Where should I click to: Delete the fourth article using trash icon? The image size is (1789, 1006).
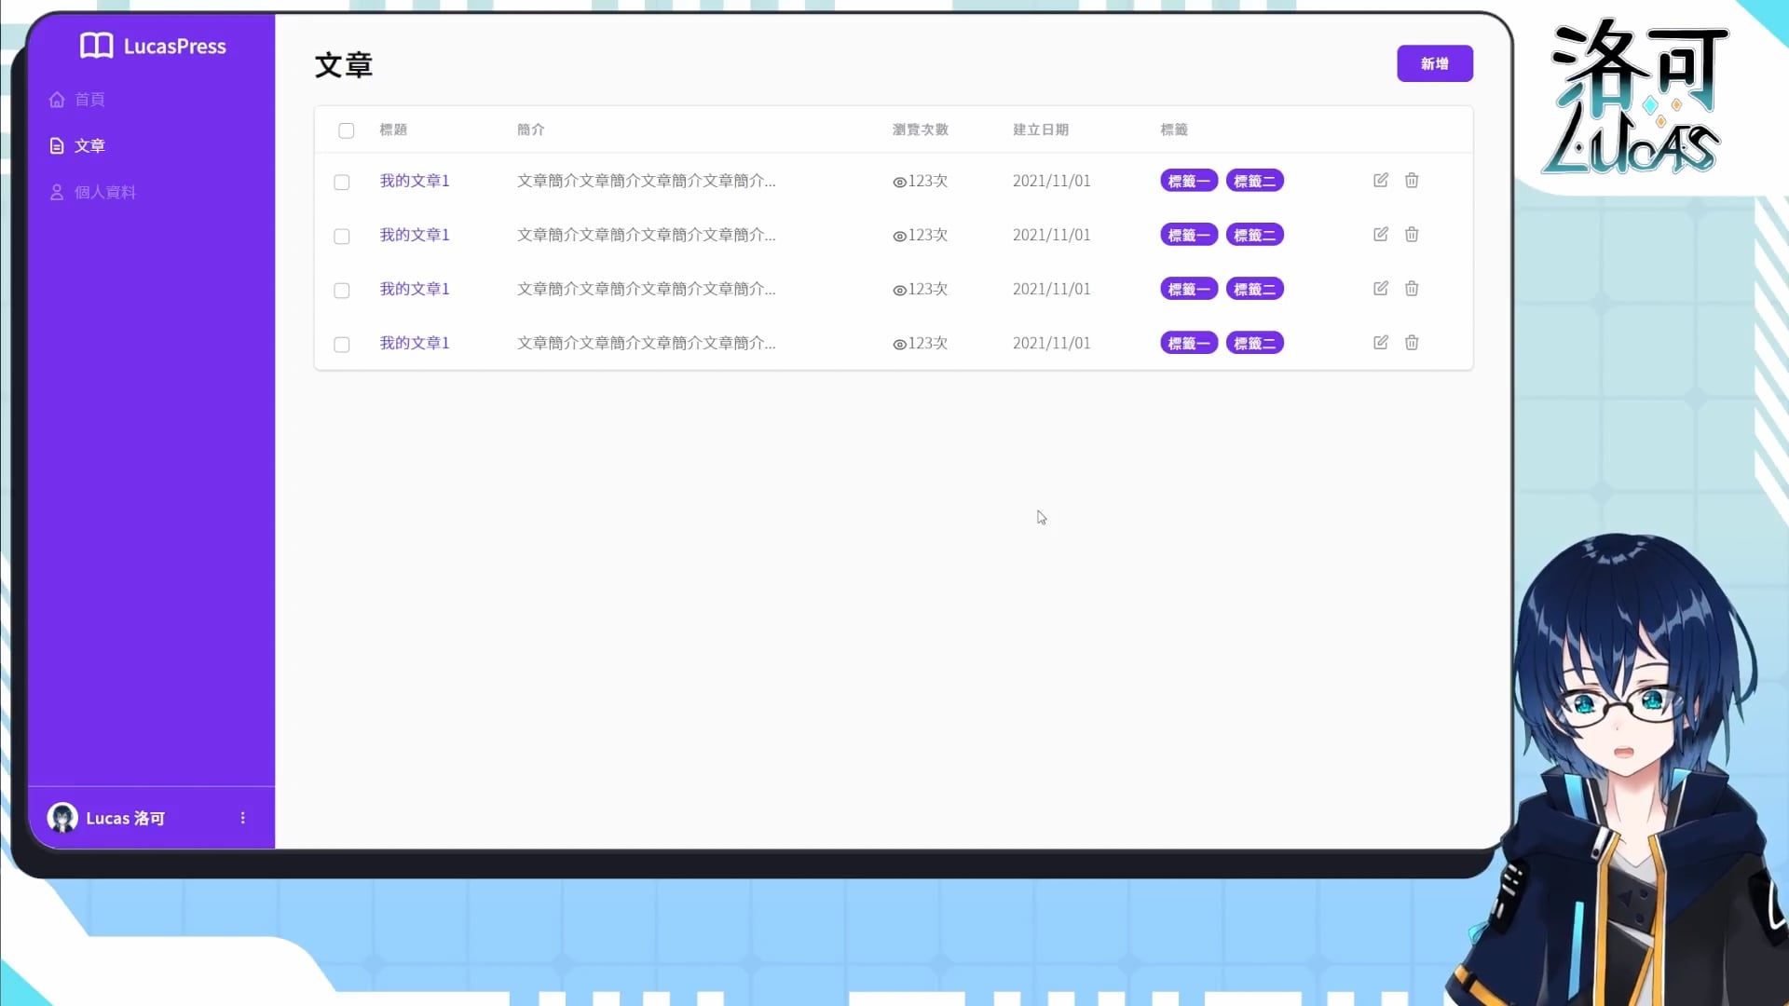pyautogui.click(x=1412, y=342)
